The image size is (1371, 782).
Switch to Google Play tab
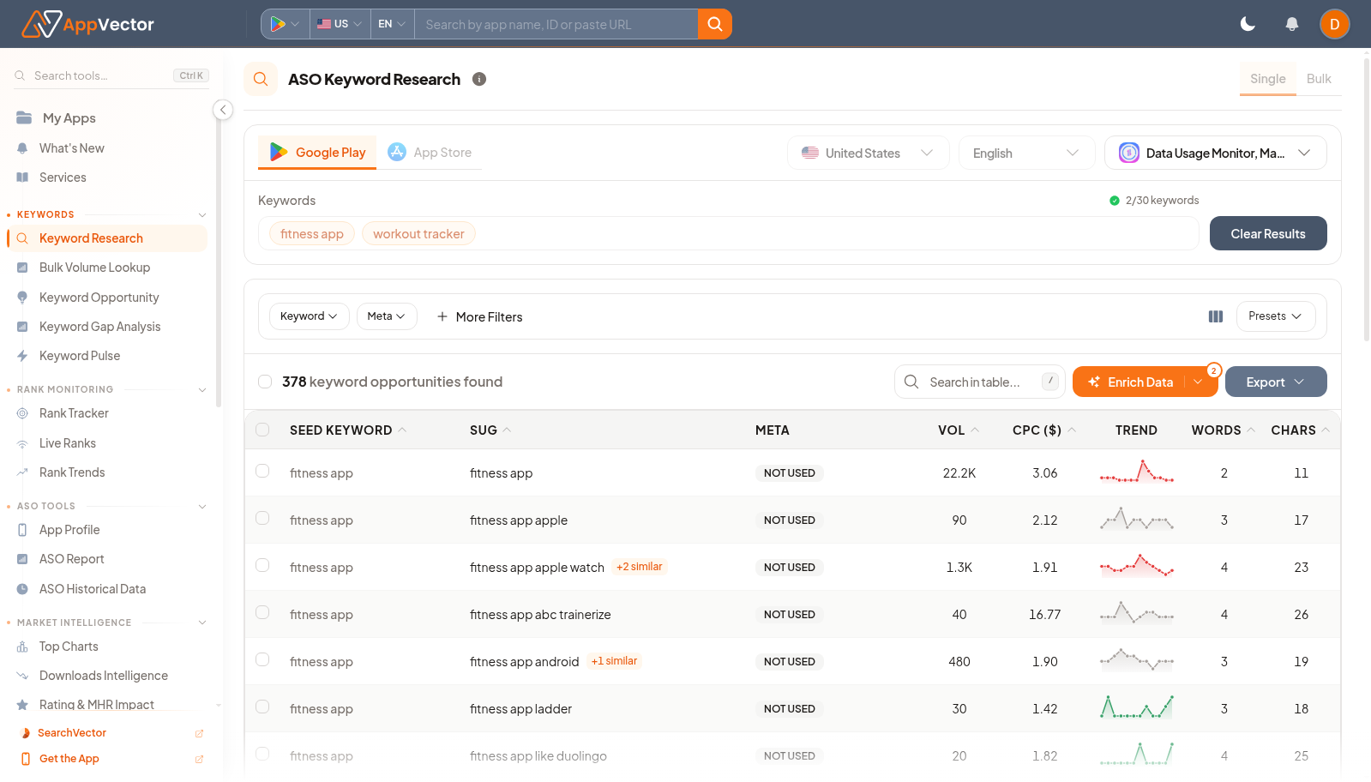coord(317,153)
